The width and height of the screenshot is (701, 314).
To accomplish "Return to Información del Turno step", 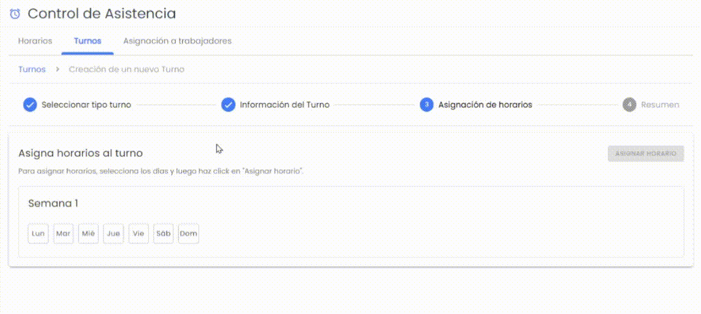I will pos(285,105).
